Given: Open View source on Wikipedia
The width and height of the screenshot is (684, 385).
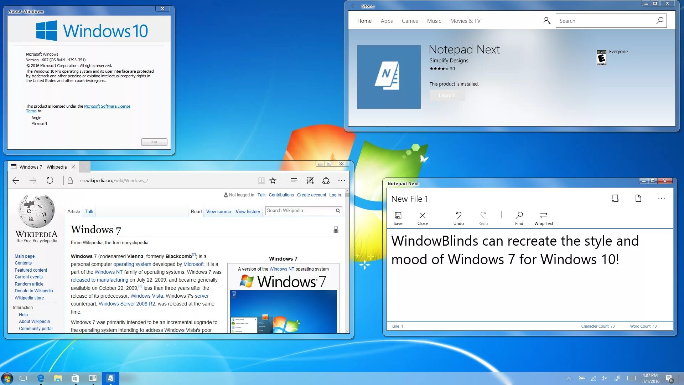Looking at the screenshot, I should point(218,211).
